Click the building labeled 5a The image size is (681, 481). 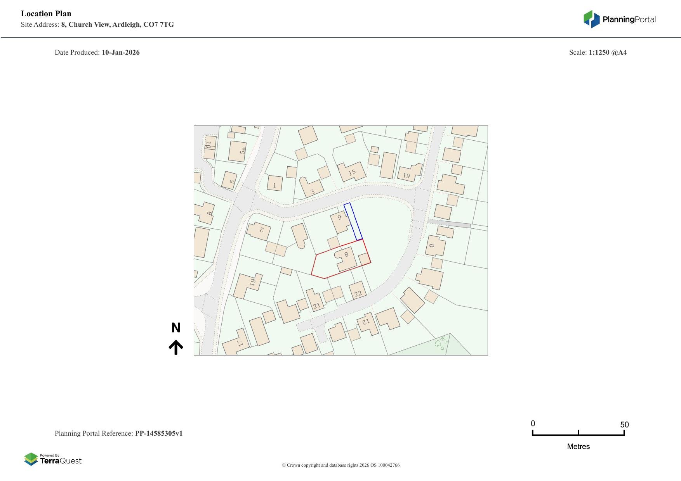point(238,151)
